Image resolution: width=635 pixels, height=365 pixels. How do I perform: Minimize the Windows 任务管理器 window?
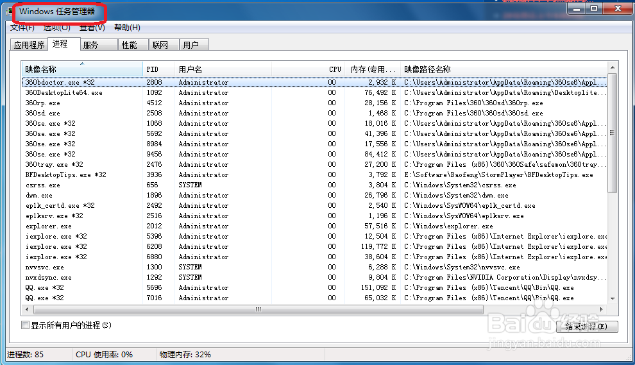point(577,8)
